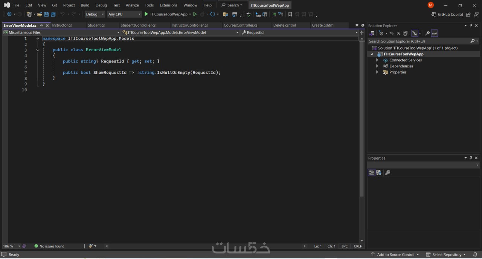Click the bookmark icon in toolbar
Viewport: 482px width, 259px height.
coord(290,14)
